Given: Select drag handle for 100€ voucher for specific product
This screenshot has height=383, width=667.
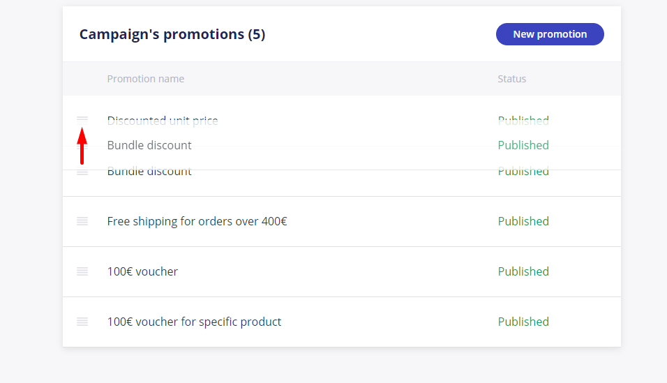Looking at the screenshot, I should point(82,322).
